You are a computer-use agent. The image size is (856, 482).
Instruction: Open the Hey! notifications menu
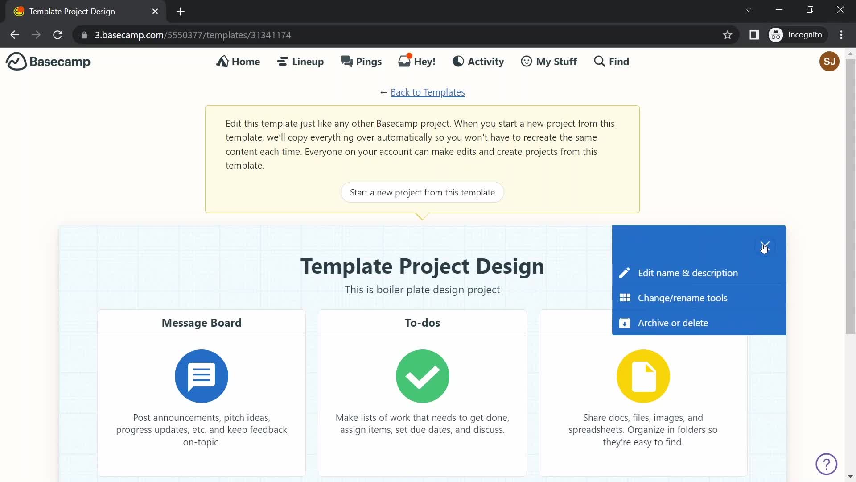(417, 62)
